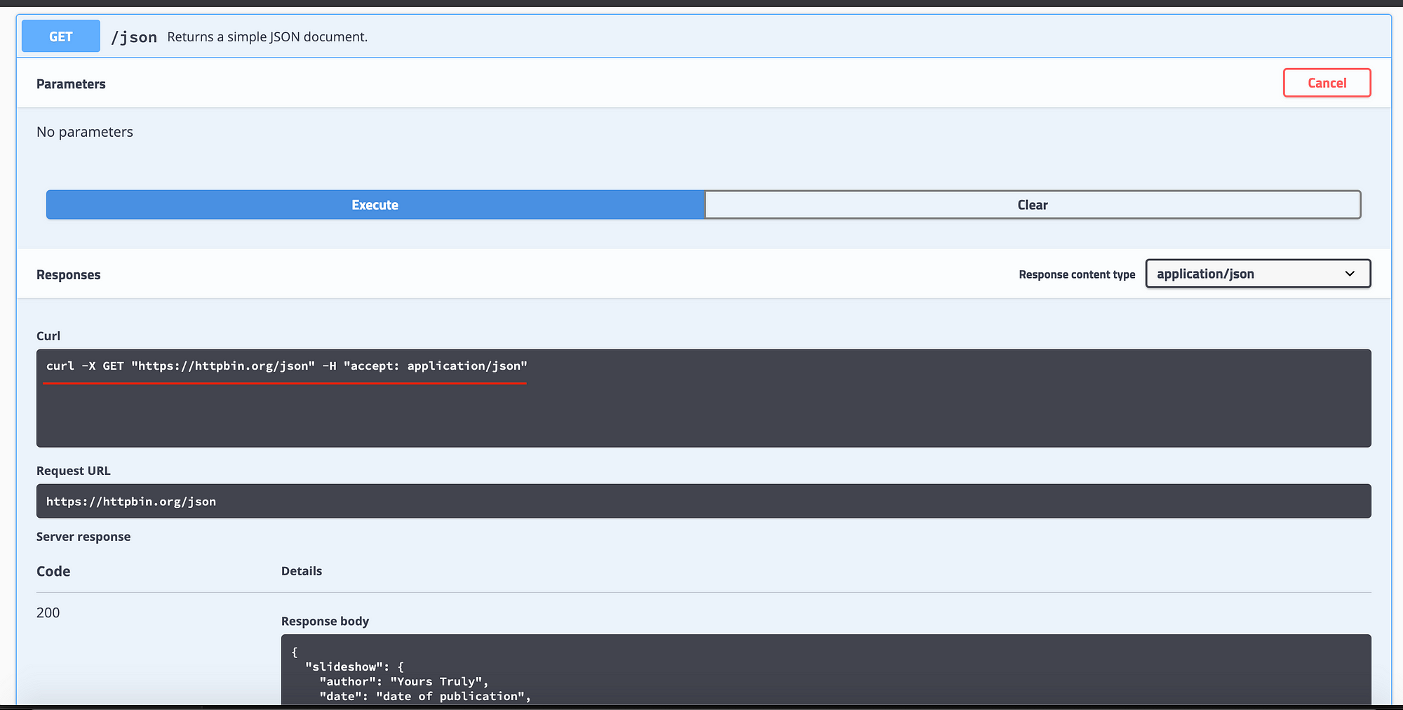Click the Response body label
Screen dimensions: 1403x710
(325, 621)
